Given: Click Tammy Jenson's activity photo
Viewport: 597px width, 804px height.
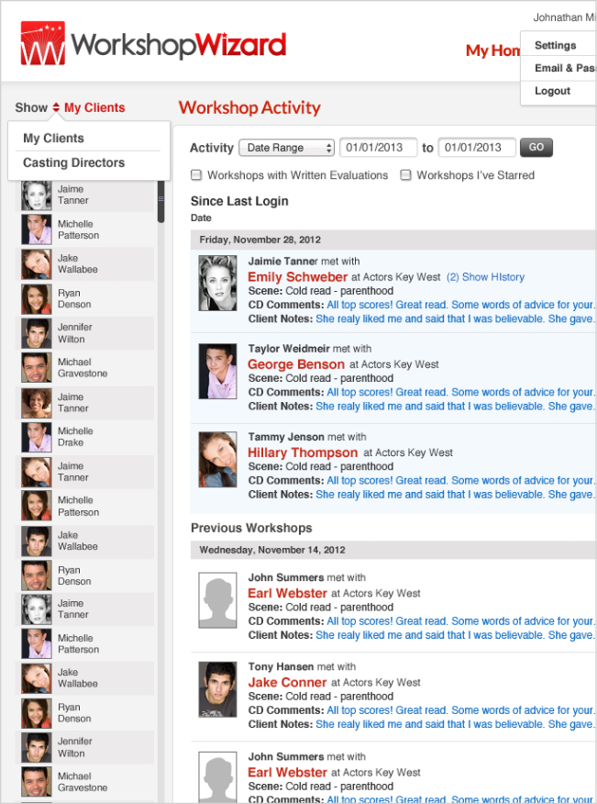Looking at the screenshot, I should [x=217, y=460].
